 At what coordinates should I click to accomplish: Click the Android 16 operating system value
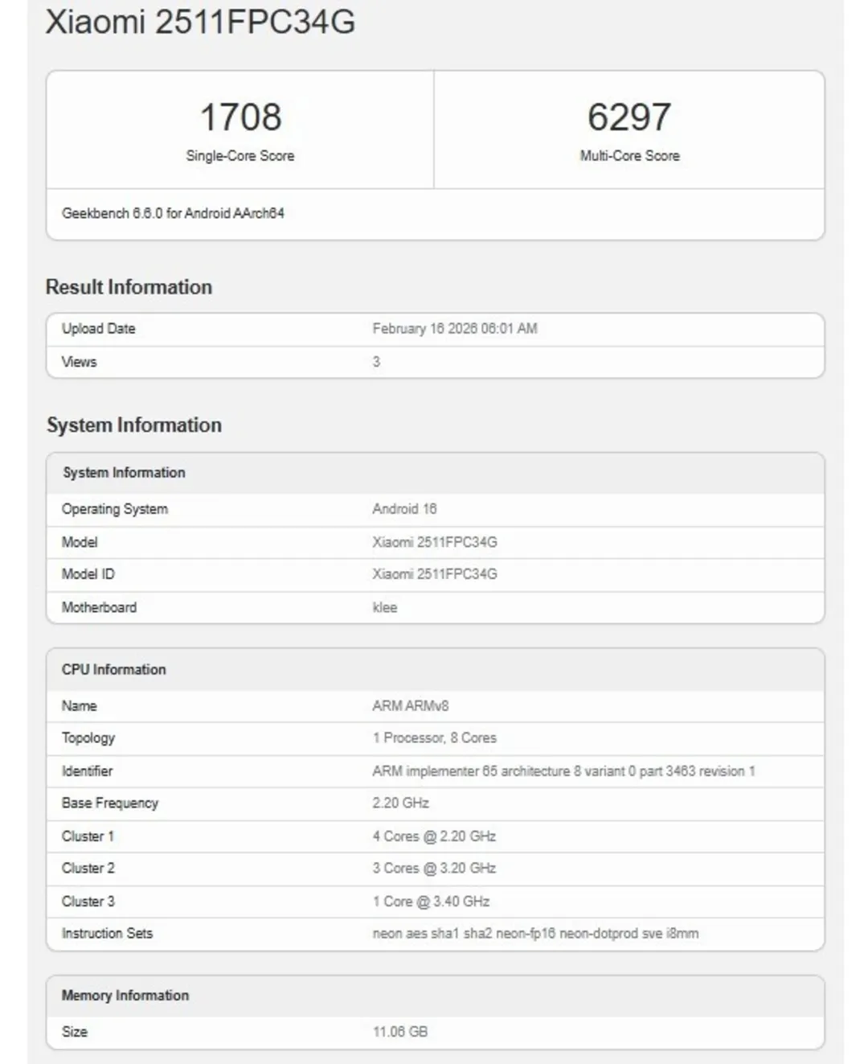404,509
